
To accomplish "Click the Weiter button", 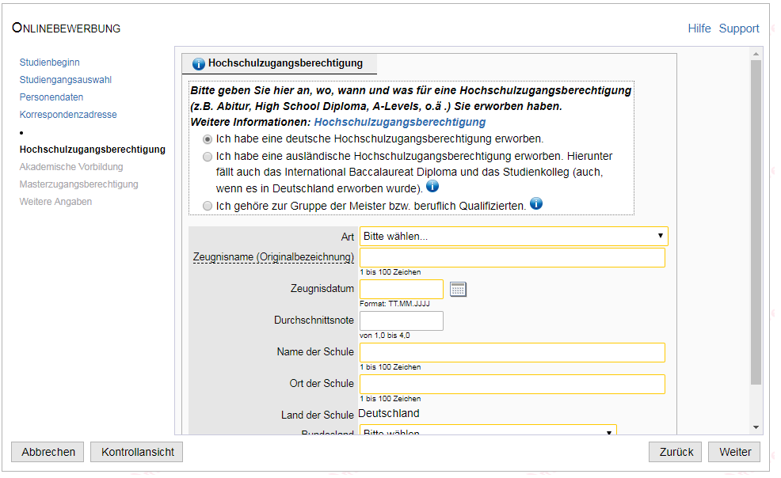I will (734, 452).
